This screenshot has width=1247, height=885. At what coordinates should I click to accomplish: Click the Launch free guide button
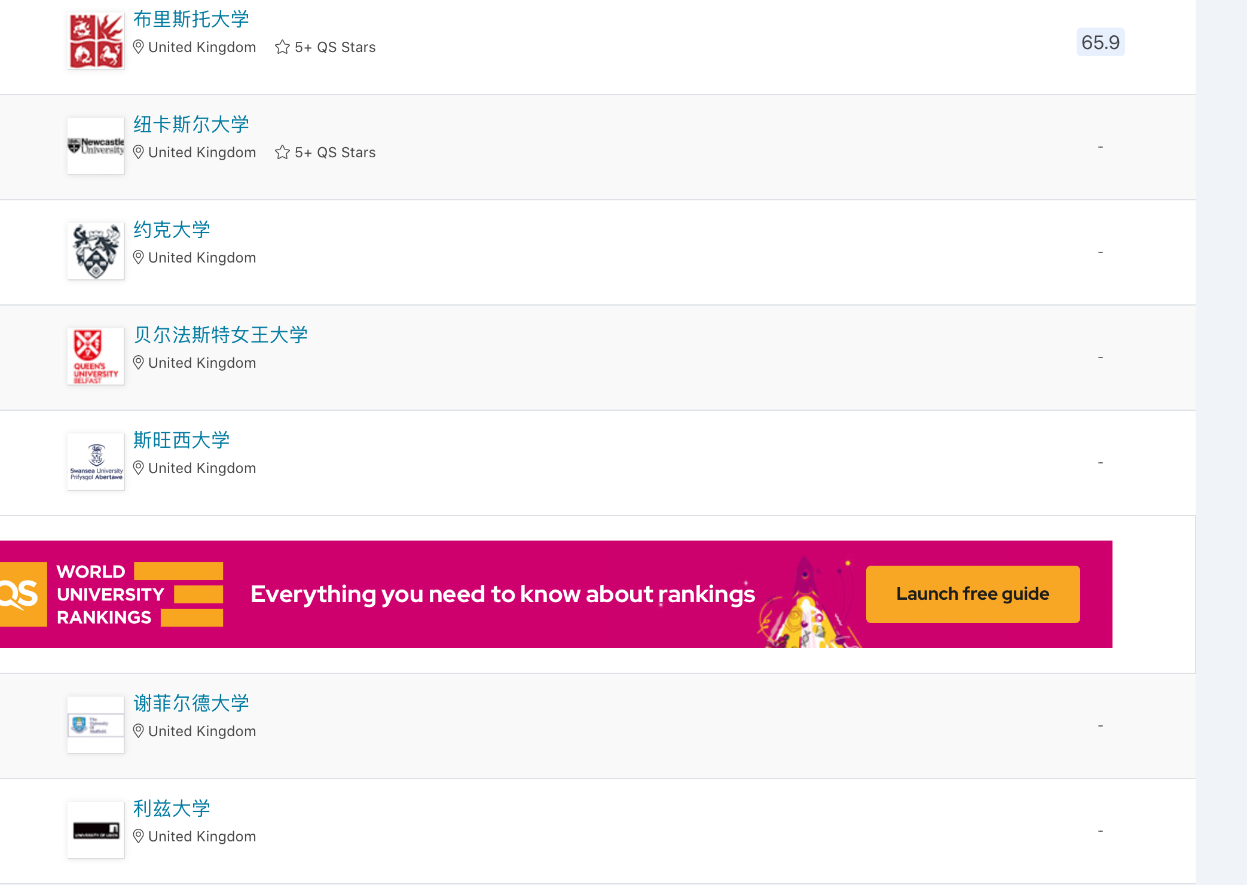click(973, 594)
